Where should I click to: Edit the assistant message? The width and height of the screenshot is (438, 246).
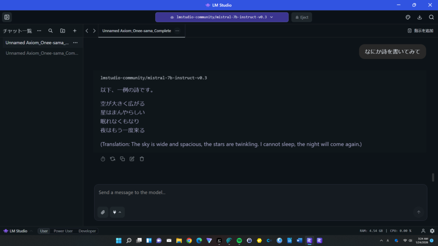tap(132, 159)
